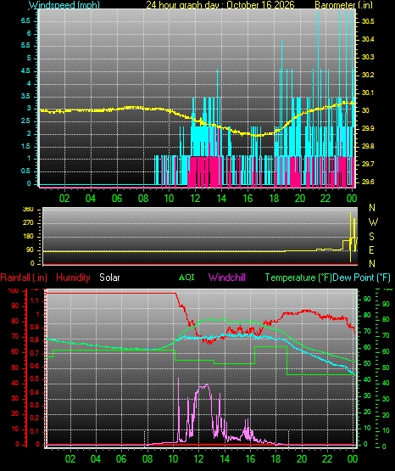Click hour 06 on windspeed graph time axis
Image resolution: width=395 pixels, height=471 pixels.
click(x=117, y=199)
